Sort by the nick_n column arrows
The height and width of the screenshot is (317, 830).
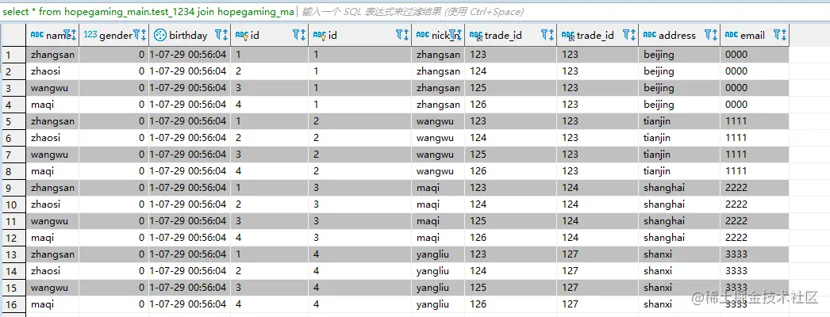click(x=460, y=36)
